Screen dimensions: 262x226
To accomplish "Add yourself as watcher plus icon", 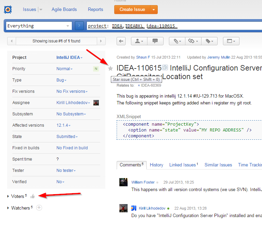I will click(x=39, y=208).
